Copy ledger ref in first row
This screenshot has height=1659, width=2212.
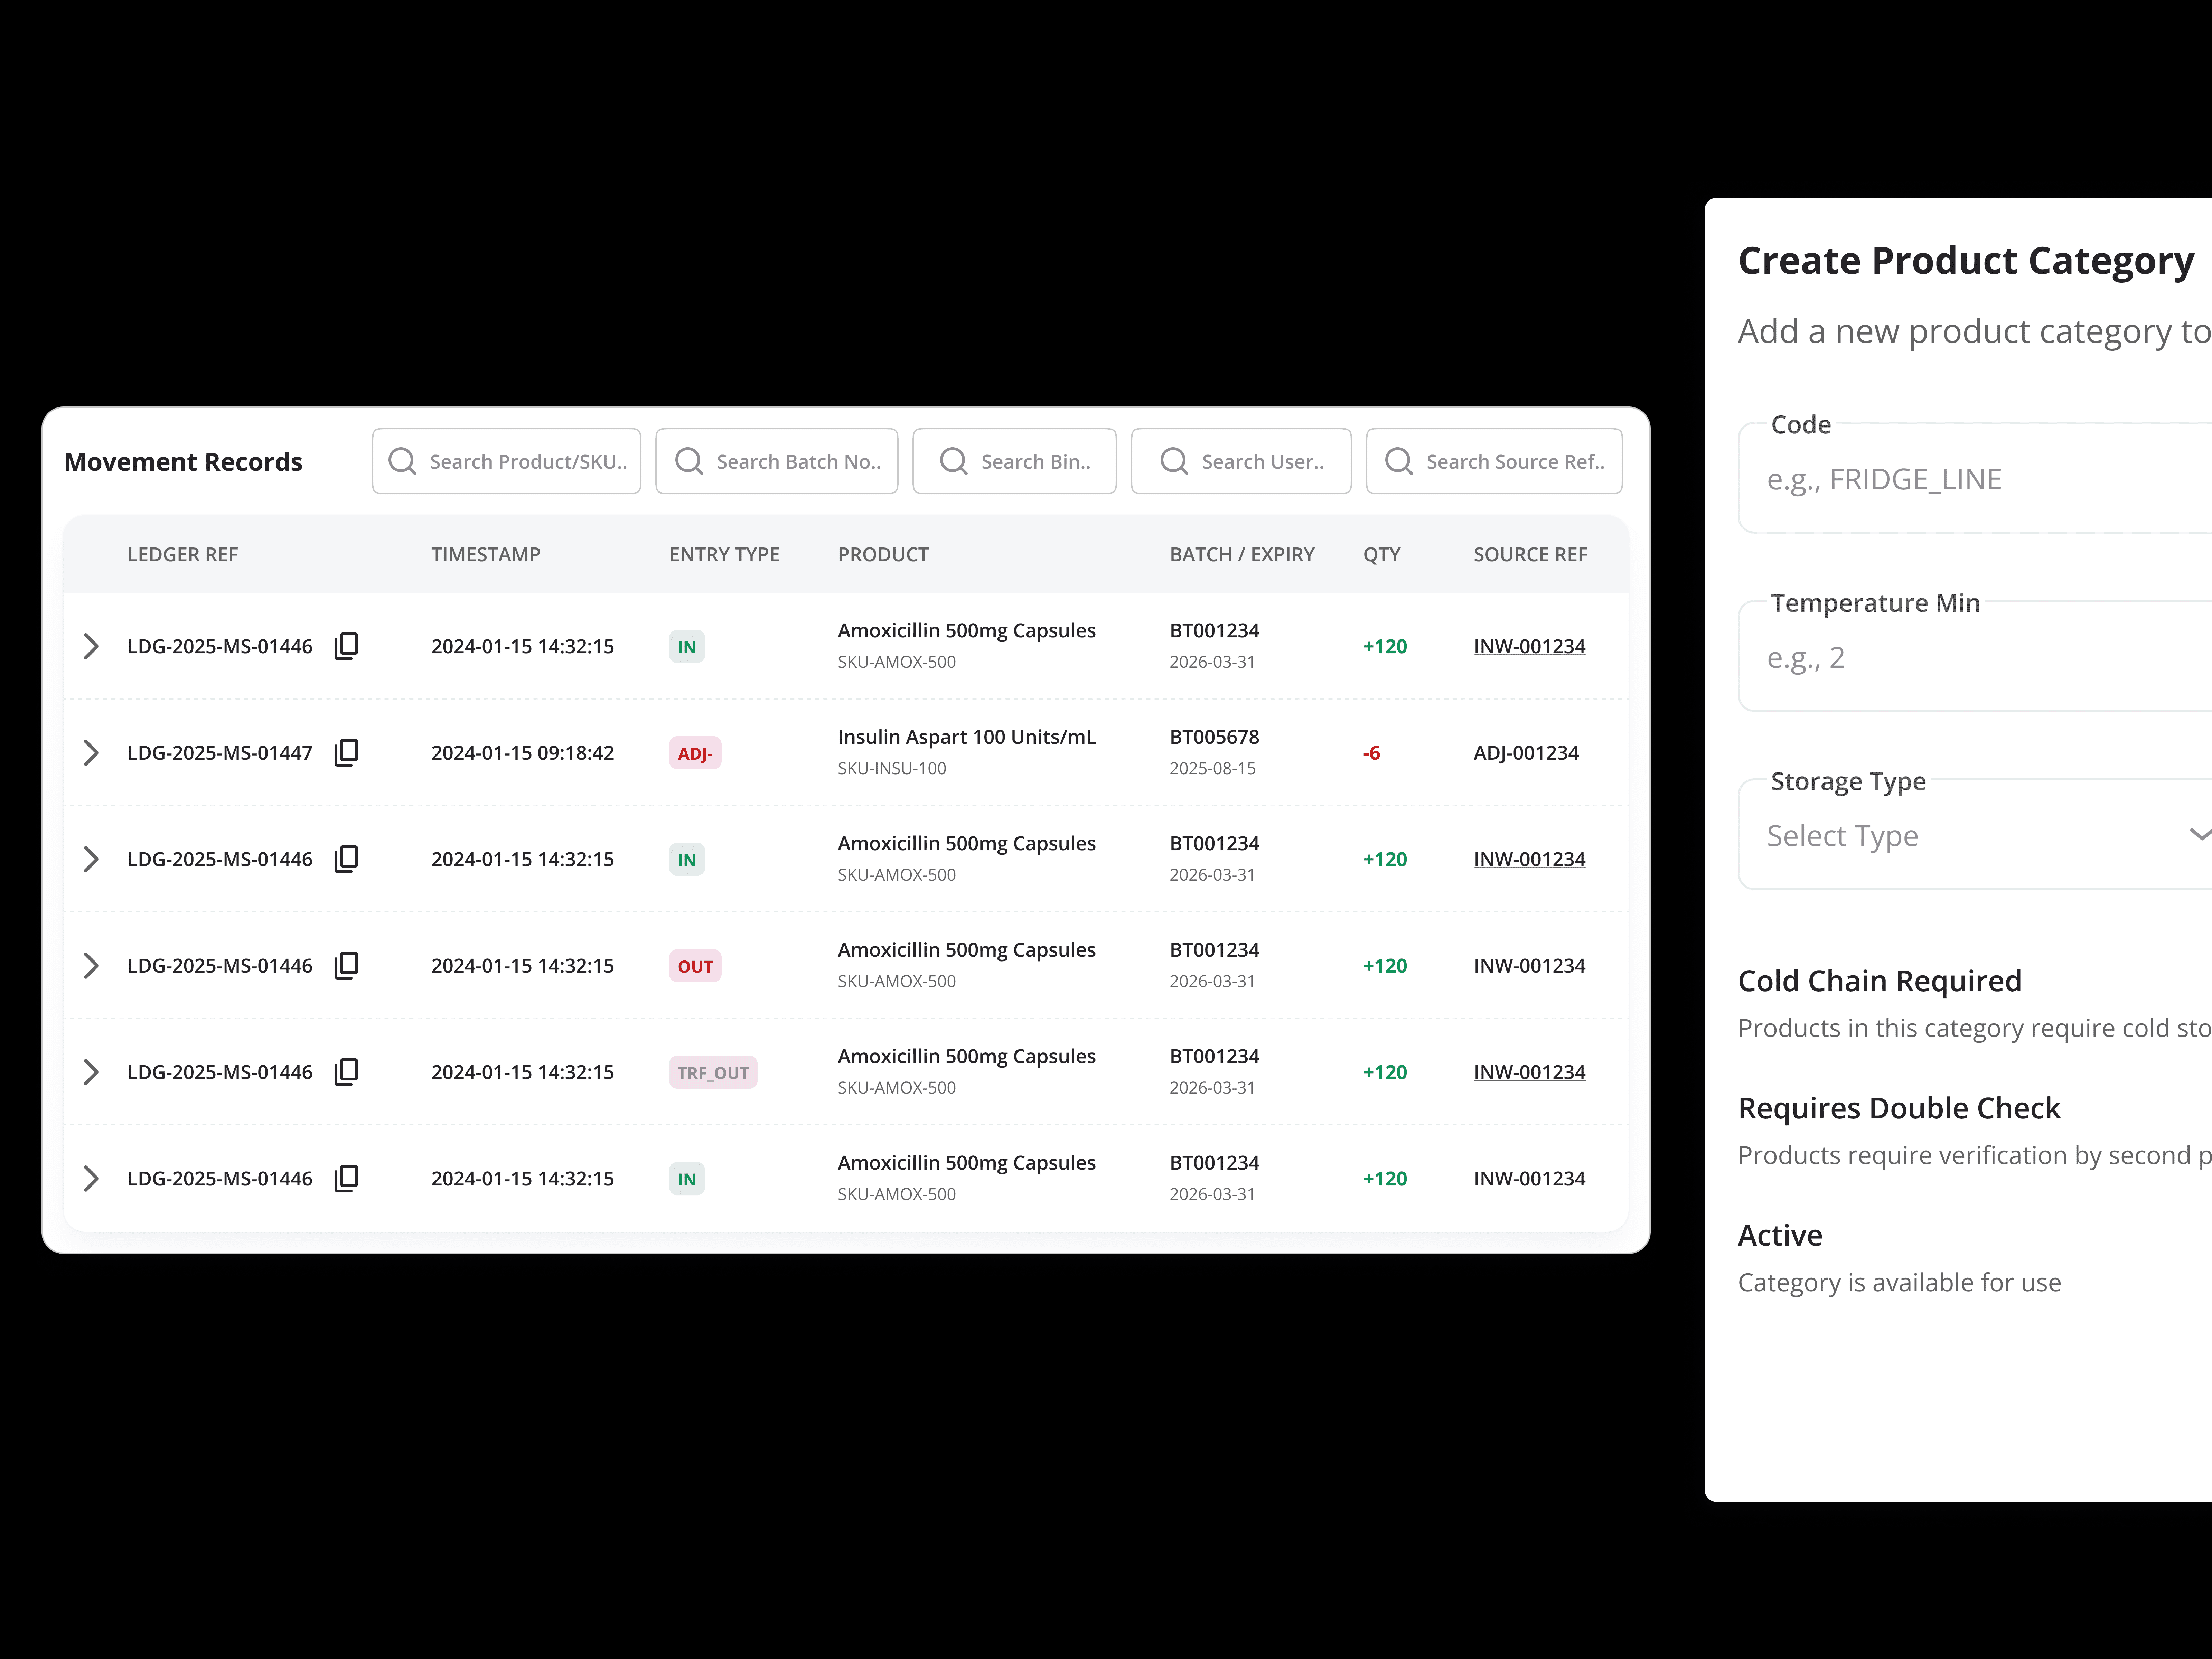pos(346,646)
